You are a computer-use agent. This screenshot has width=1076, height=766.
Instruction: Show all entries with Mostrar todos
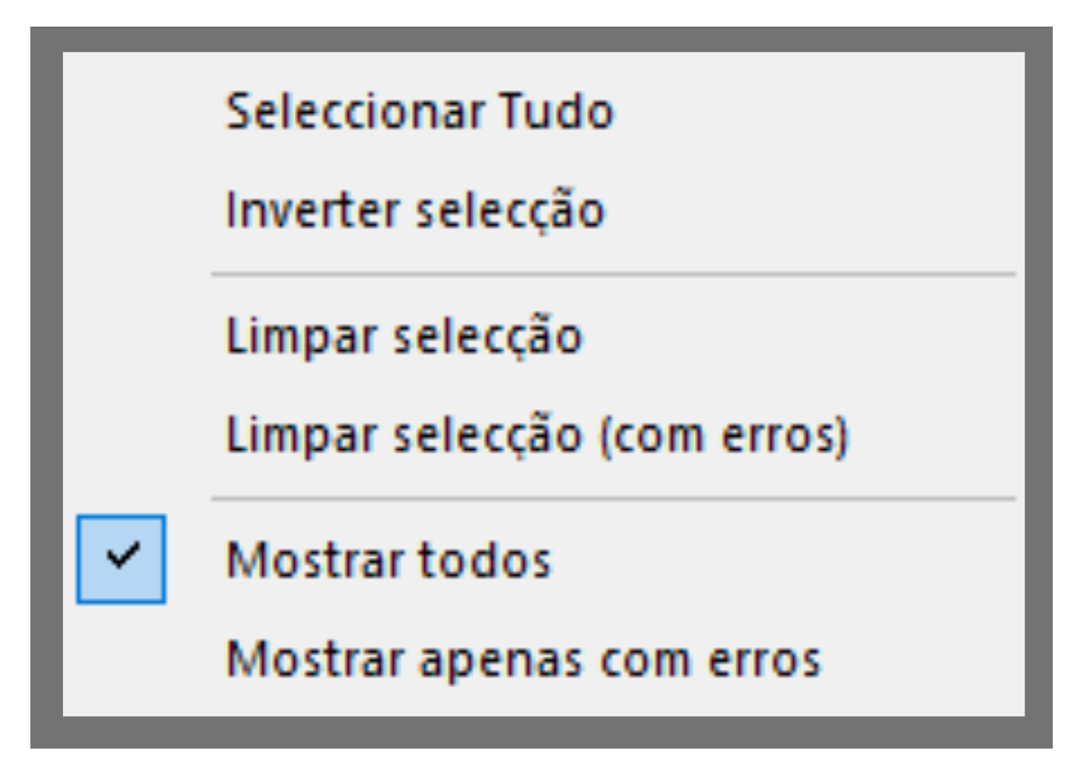[x=389, y=561]
